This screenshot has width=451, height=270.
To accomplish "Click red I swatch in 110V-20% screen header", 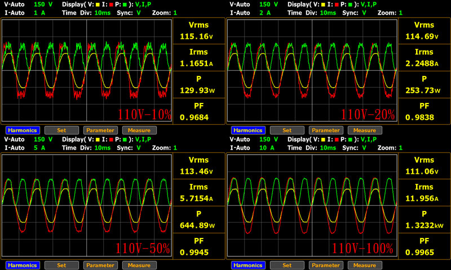I will (337, 4).
